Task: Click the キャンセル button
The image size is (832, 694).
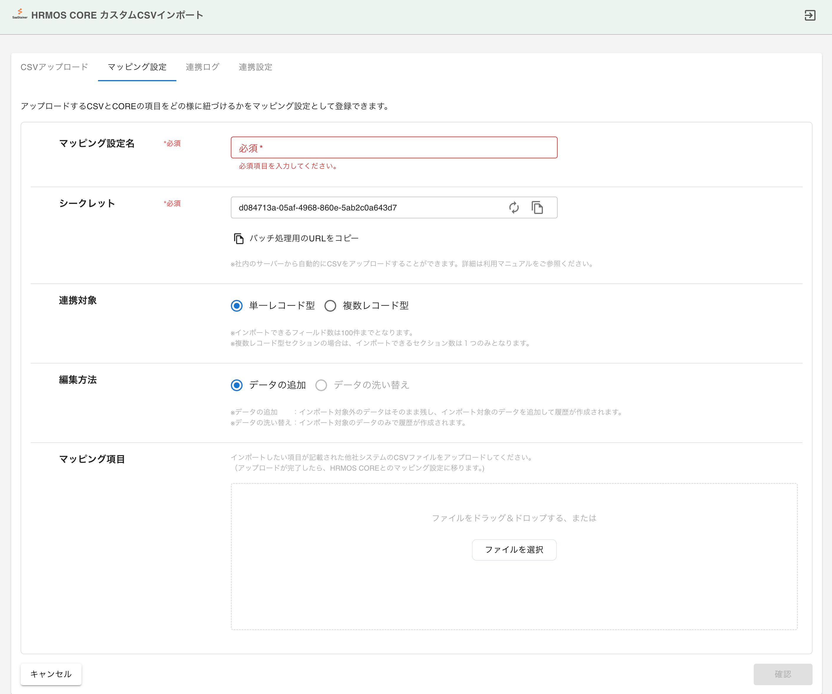Action: tap(51, 674)
